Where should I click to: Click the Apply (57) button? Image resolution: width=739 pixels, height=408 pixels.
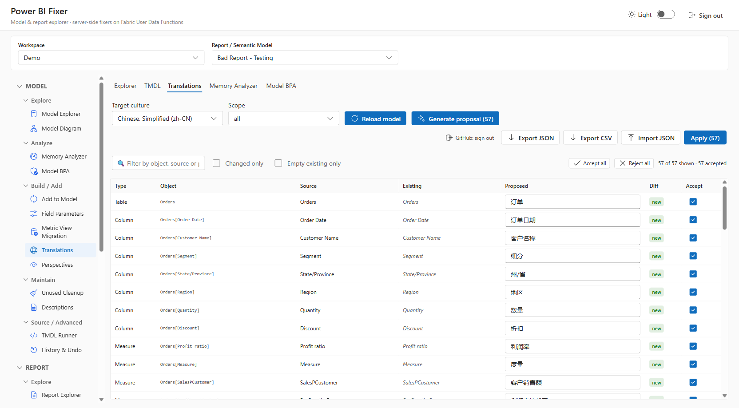(x=705, y=138)
